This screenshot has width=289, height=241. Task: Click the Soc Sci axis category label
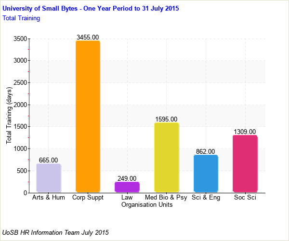(x=245, y=198)
